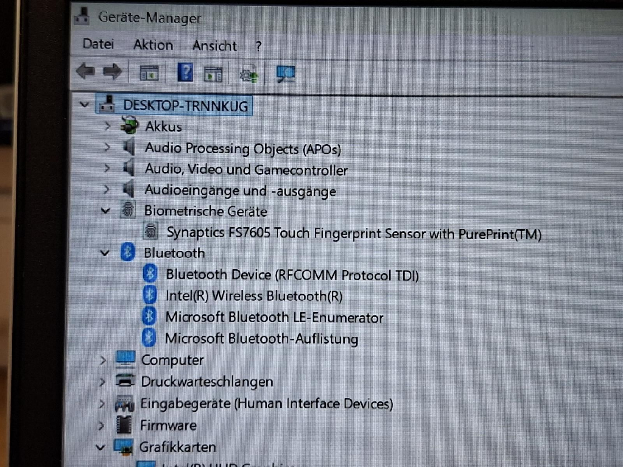Open the Aktion menu
Screen dimensions: 623x467
point(153,45)
